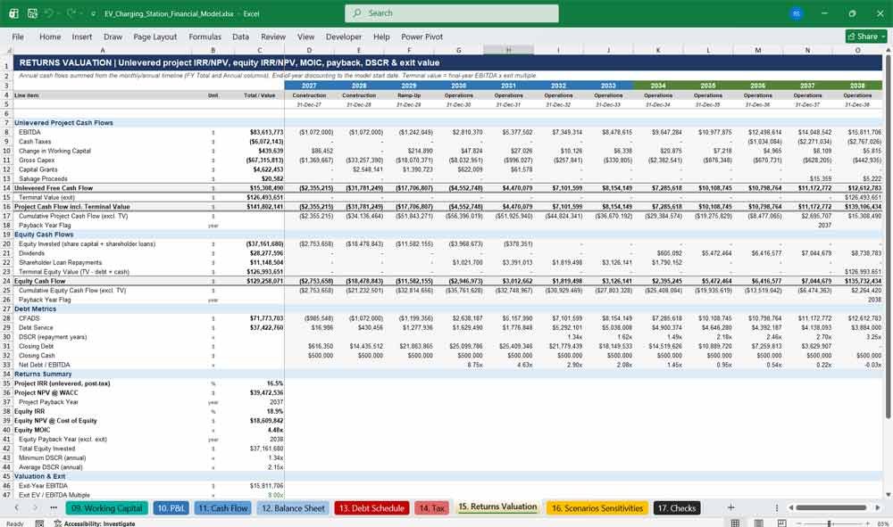Click the Excel app icon in title bar
Screen dimensions: 893x527
(x=13, y=13)
